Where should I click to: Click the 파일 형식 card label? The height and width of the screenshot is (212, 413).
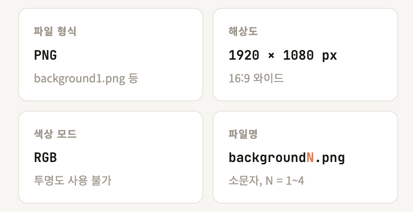pyautogui.click(x=55, y=31)
